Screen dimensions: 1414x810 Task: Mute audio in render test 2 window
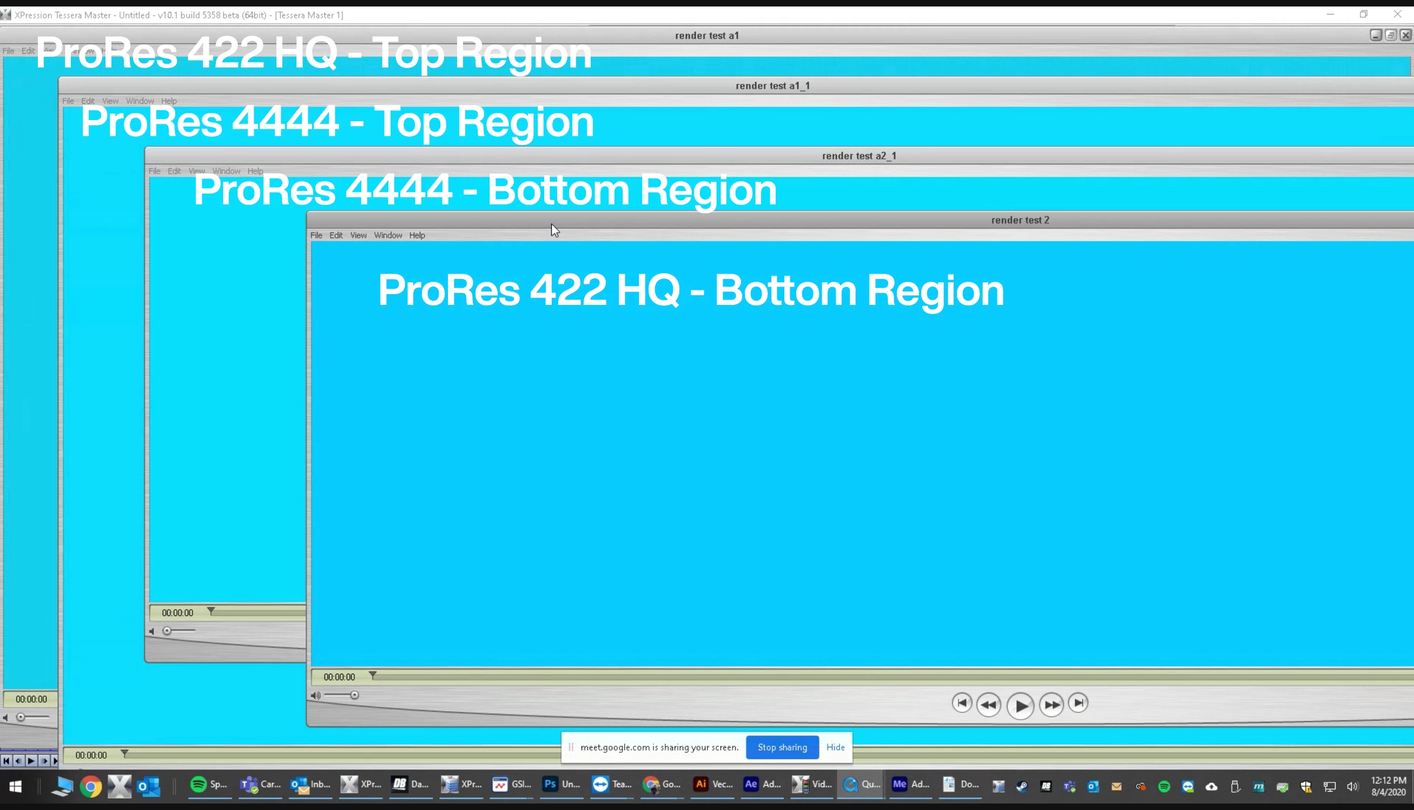pyautogui.click(x=315, y=695)
